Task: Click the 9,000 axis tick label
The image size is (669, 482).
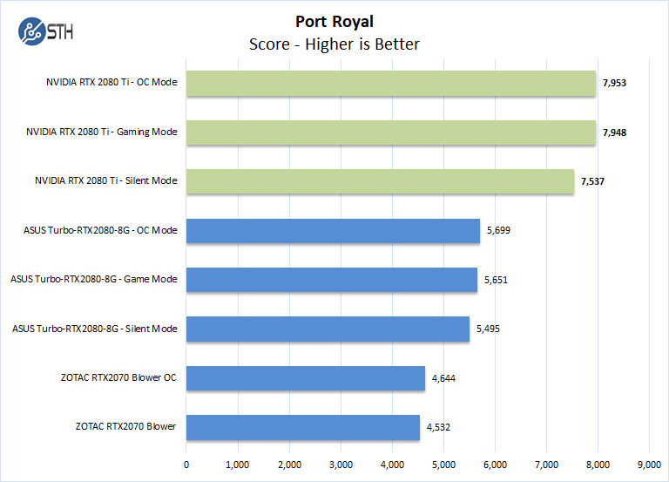Action: click(x=649, y=465)
